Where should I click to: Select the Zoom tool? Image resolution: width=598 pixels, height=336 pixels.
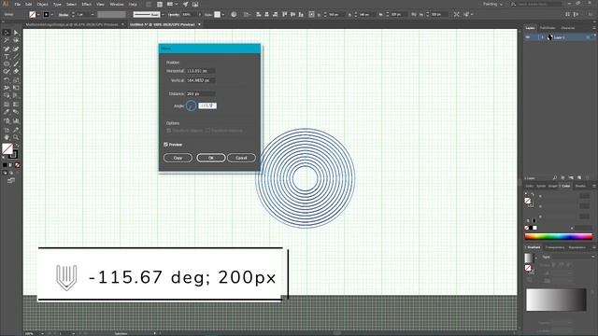[16, 137]
